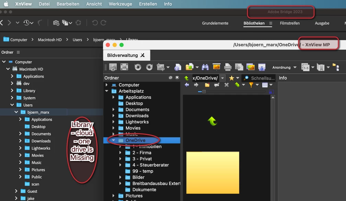Open the Bearbeiten menu
This screenshot has height=201, width=346.
pos(68,4)
